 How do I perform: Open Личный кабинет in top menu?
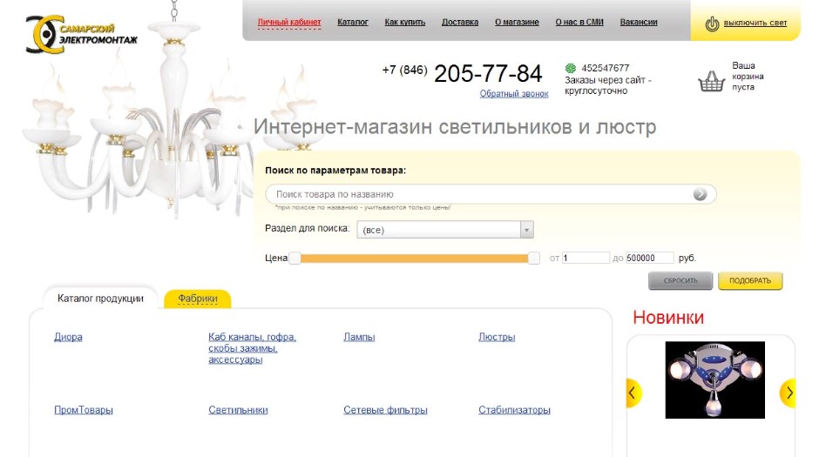(289, 22)
